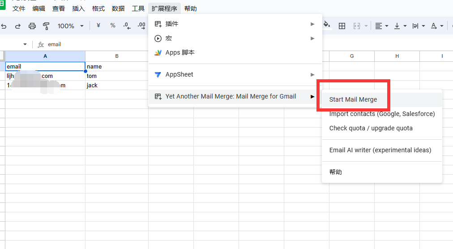This screenshot has height=249, width=453.
Task: Apply percent format
Action: coord(113,26)
